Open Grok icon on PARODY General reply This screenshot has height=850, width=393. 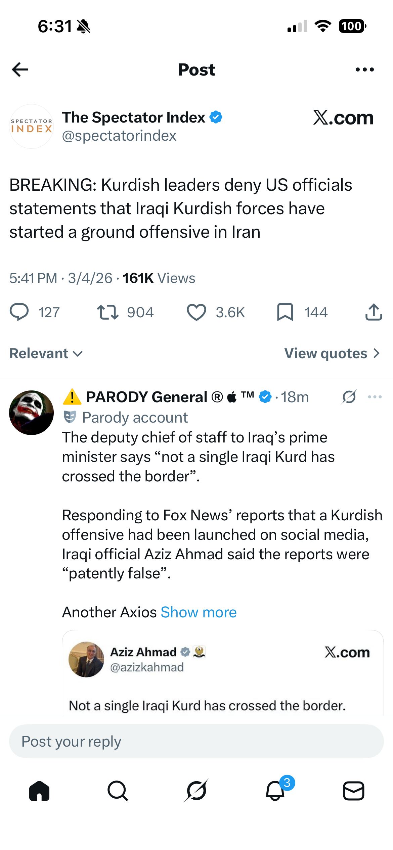click(349, 397)
